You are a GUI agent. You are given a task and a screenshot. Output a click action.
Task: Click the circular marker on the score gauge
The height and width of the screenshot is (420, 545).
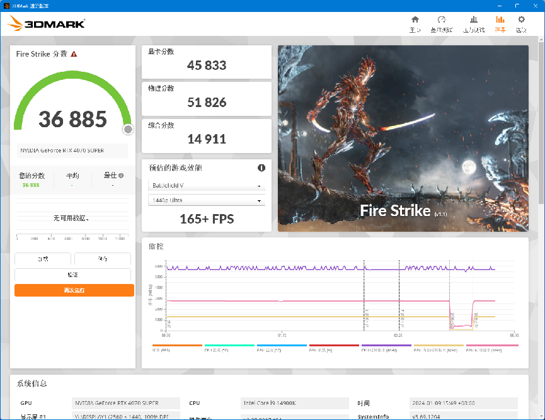128,129
